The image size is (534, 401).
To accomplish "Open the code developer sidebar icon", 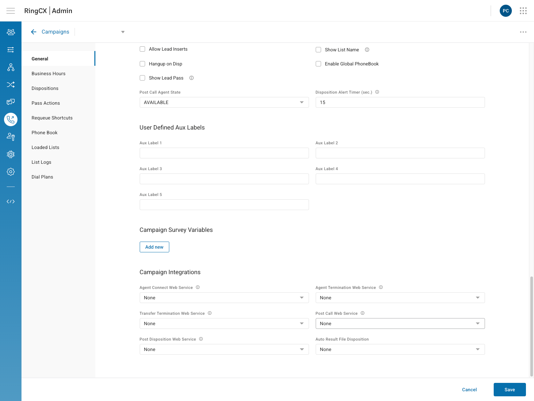I will coord(11,201).
